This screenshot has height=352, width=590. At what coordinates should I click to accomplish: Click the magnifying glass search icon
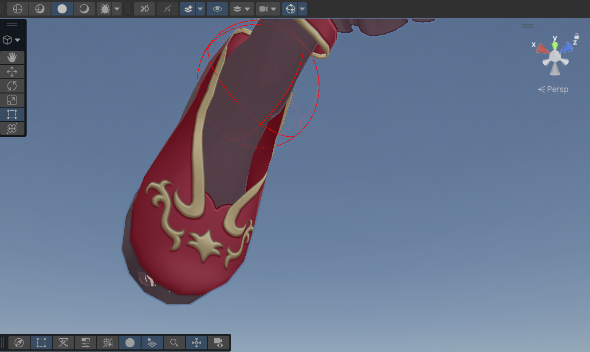click(x=174, y=343)
